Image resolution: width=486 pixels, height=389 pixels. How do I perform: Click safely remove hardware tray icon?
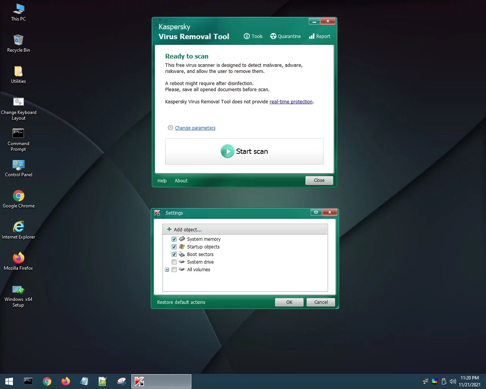click(x=444, y=381)
